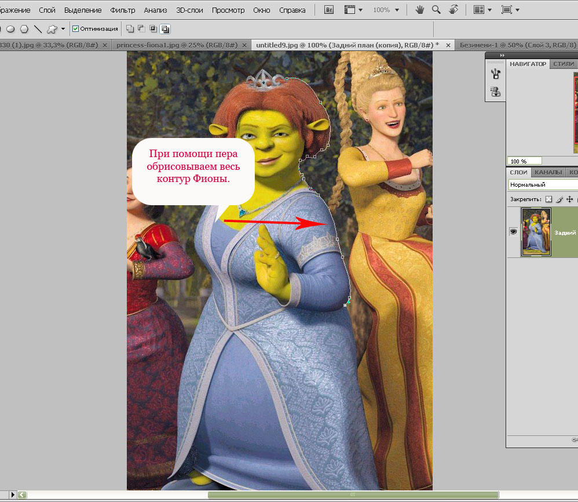Click the Задний layer thumbnail
Screen dimensions: 578x502
(x=536, y=232)
